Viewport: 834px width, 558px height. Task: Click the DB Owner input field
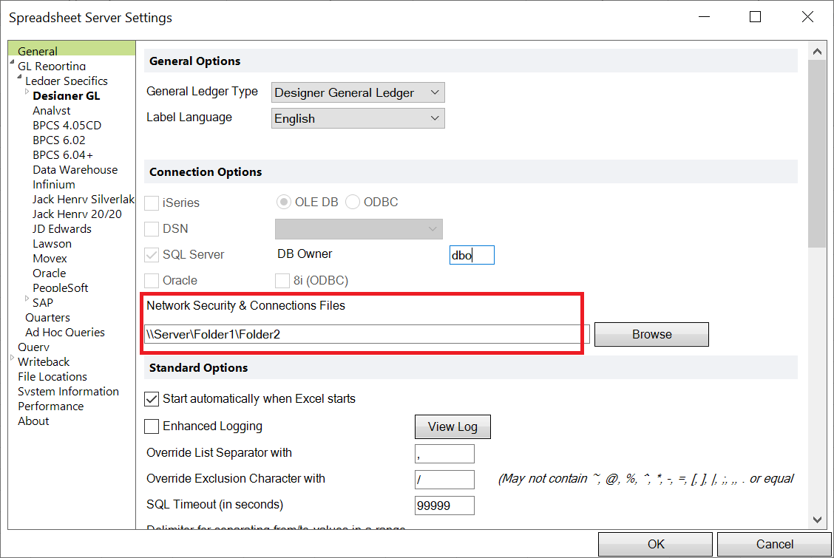(472, 254)
